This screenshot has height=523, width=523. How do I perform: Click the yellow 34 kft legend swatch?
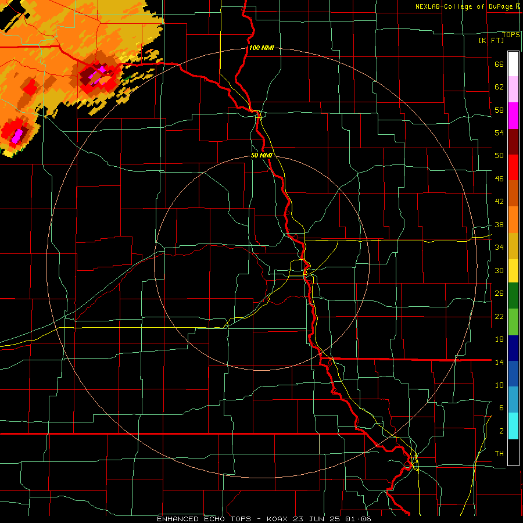click(513, 271)
